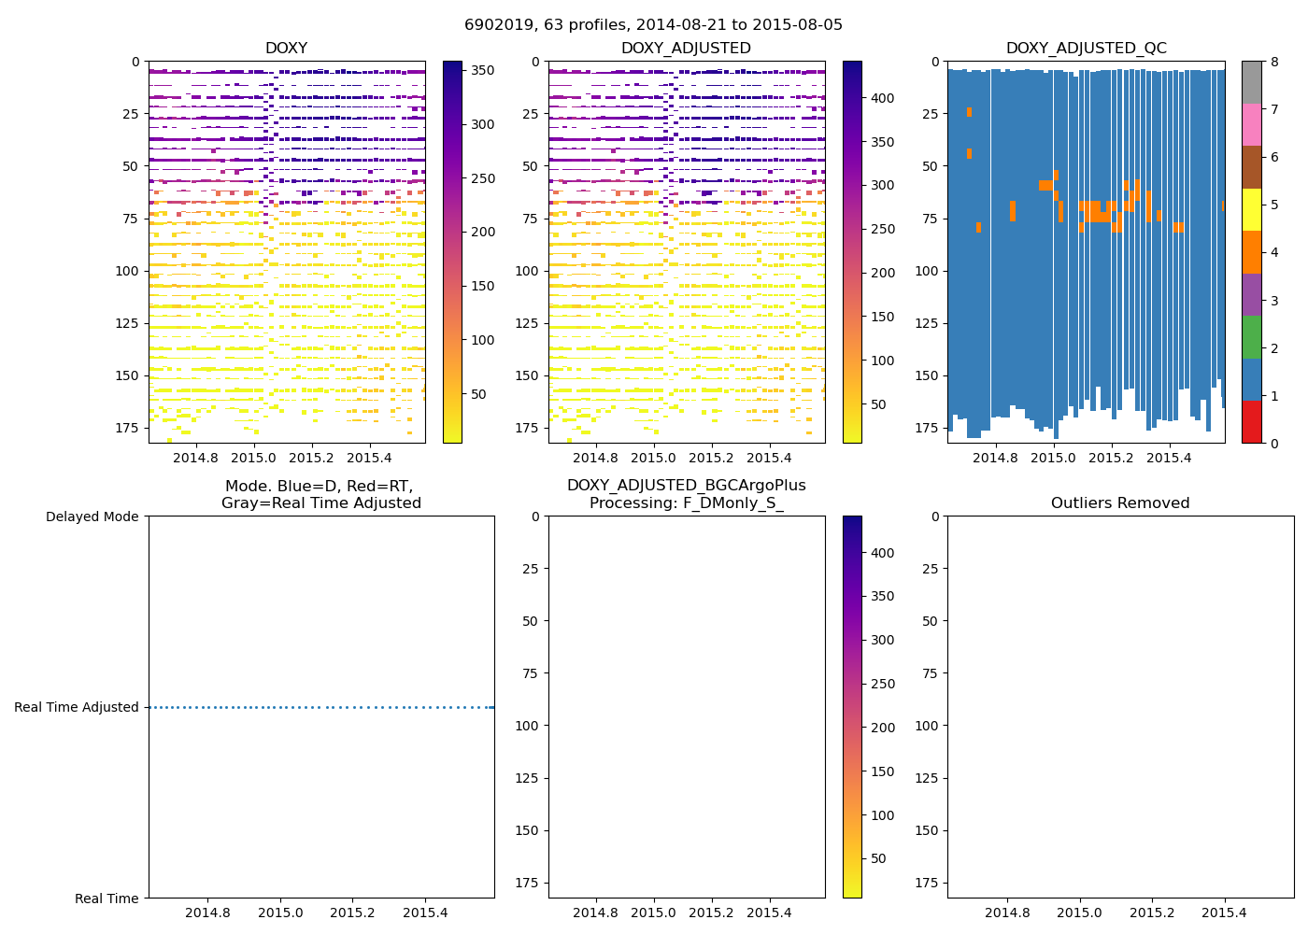Click the red segment of the QC colorbar
This screenshot has width=1308, height=934.
coord(1251,422)
